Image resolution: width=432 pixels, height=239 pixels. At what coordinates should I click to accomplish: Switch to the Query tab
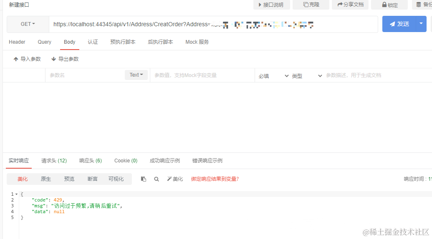pyautogui.click(x=44, y=42)
